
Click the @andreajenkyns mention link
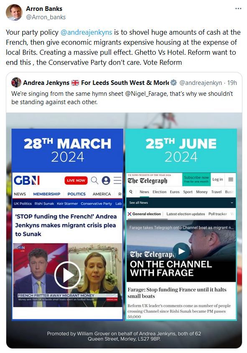coord(86,32)
